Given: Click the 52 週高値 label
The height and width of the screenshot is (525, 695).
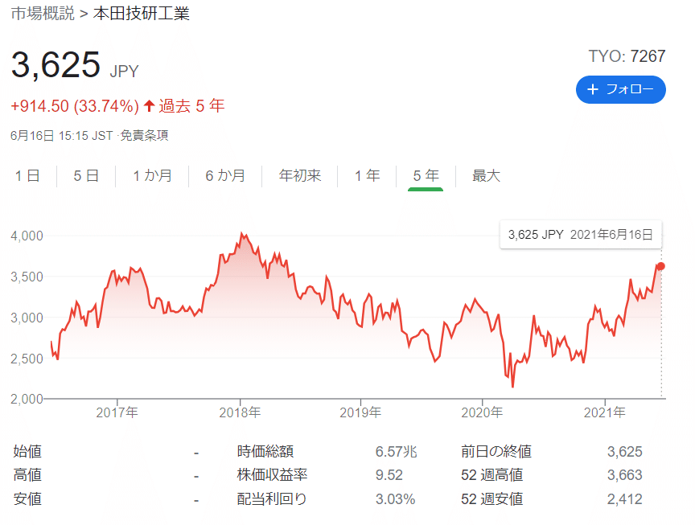Looking at the screenshot, I should tap(492, 475).
